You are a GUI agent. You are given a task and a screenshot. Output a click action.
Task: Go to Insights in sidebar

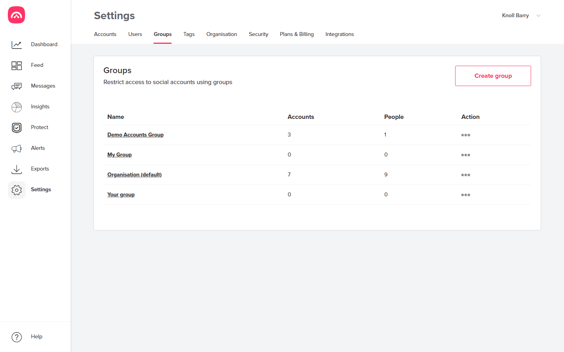coord(40,106)
